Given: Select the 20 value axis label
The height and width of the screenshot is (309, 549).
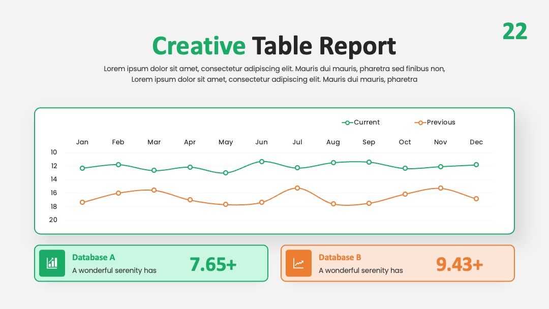Looking at the screenshot, I should coord(53,220).
